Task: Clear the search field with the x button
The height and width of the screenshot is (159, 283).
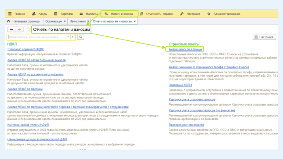Action: [x=73, y=37]
